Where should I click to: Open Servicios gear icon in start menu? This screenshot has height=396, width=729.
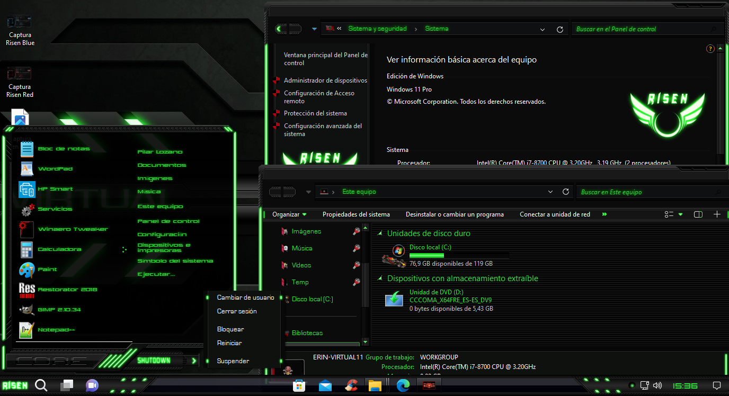pyautogui.click(x=28, y=209)
